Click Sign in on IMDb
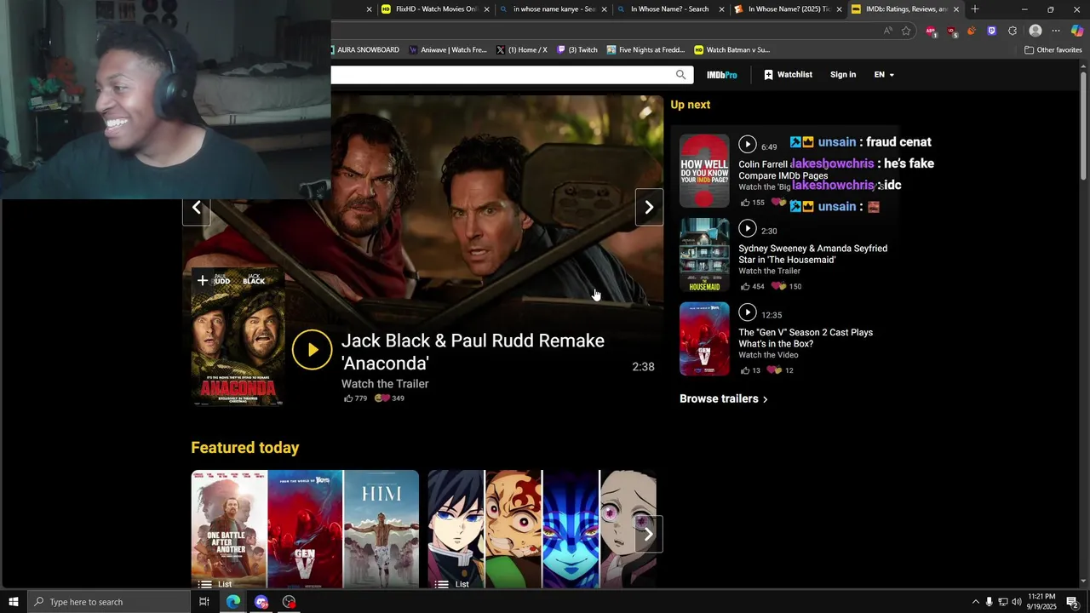The width and height of the screenshot is (1090, 613). pyautogui.click(x=843, y=75)
